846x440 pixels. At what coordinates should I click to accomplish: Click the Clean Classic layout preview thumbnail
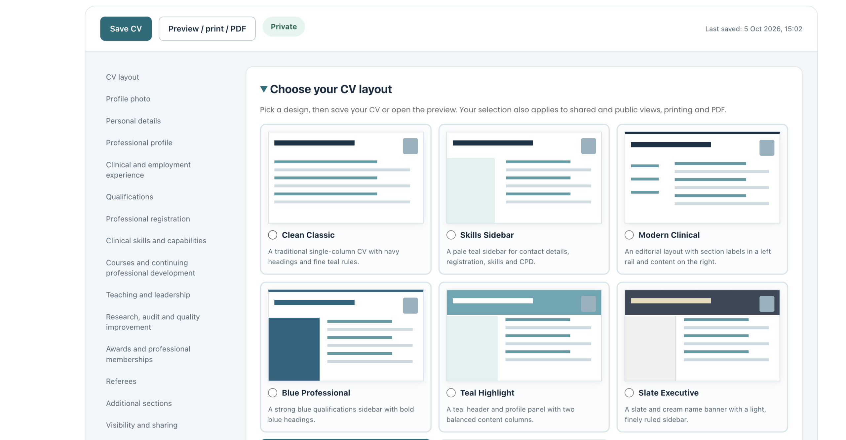click(345, 177)
